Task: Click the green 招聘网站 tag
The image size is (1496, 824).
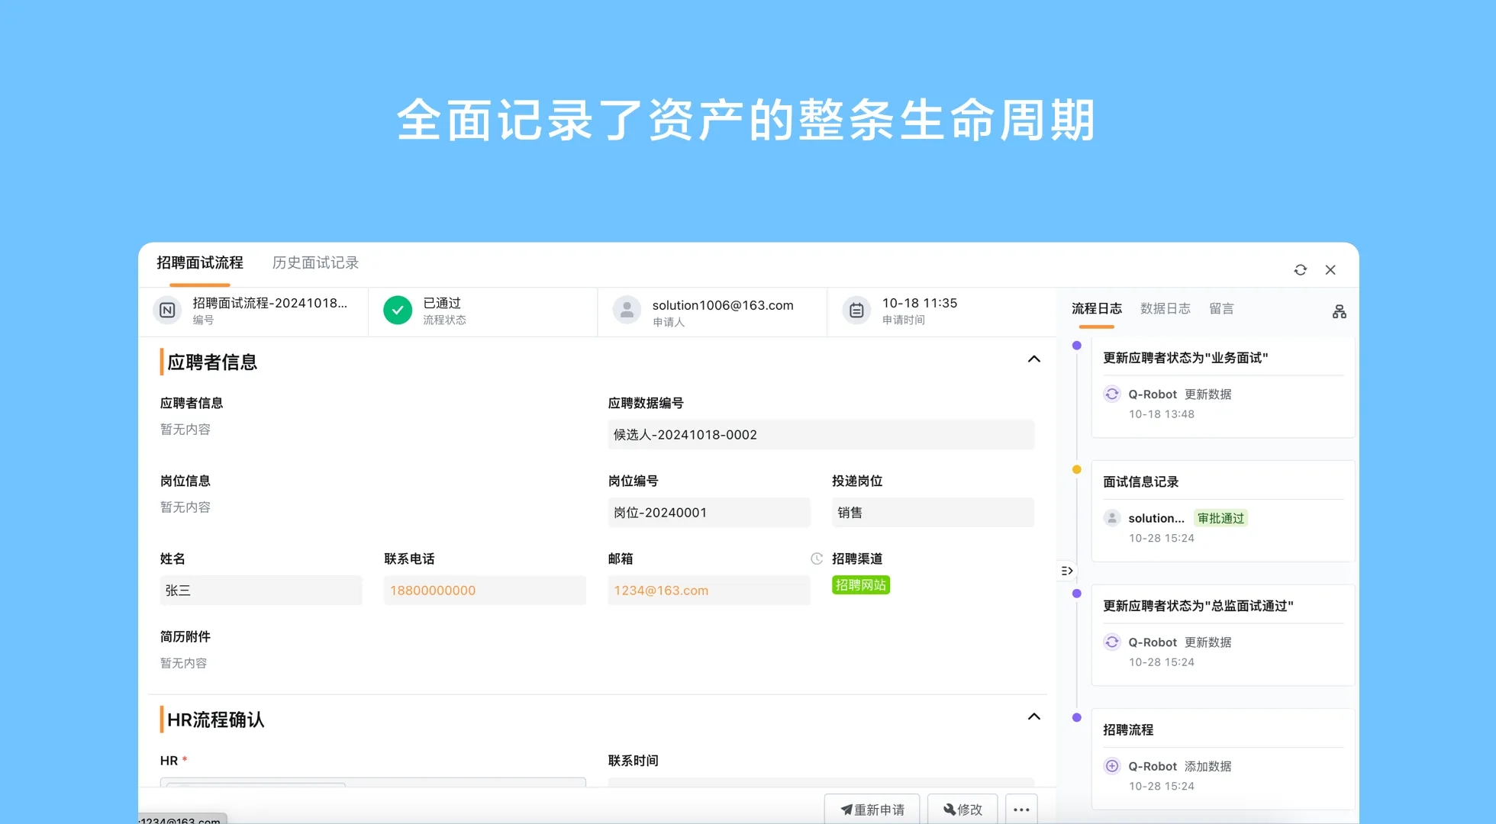Action: click(860, 584)
